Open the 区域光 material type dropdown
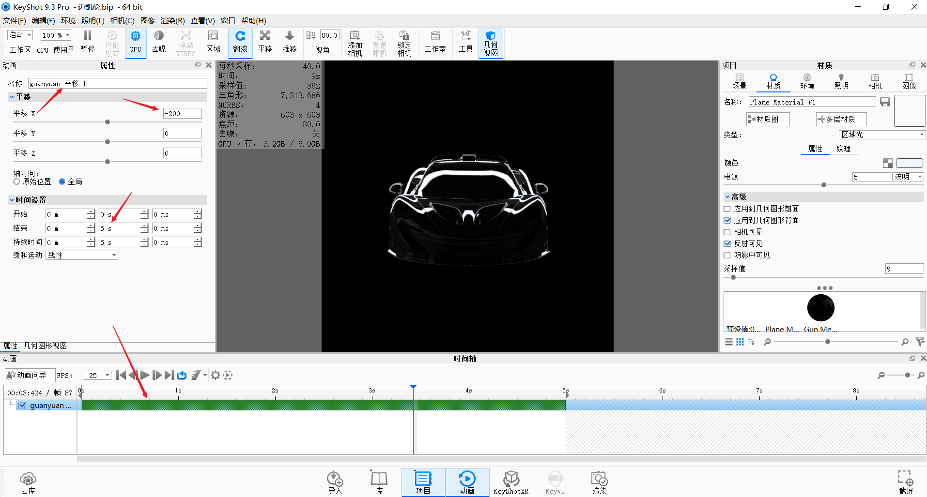The height and width of the screenshot is (497, 927). tap(881, 135)
